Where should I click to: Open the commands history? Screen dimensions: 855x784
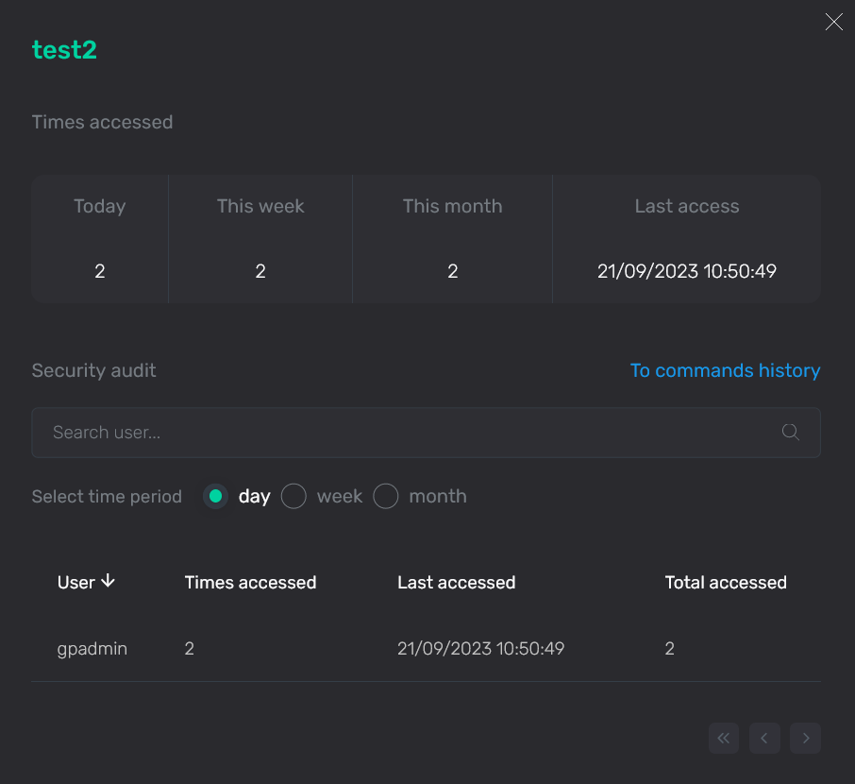725,370
